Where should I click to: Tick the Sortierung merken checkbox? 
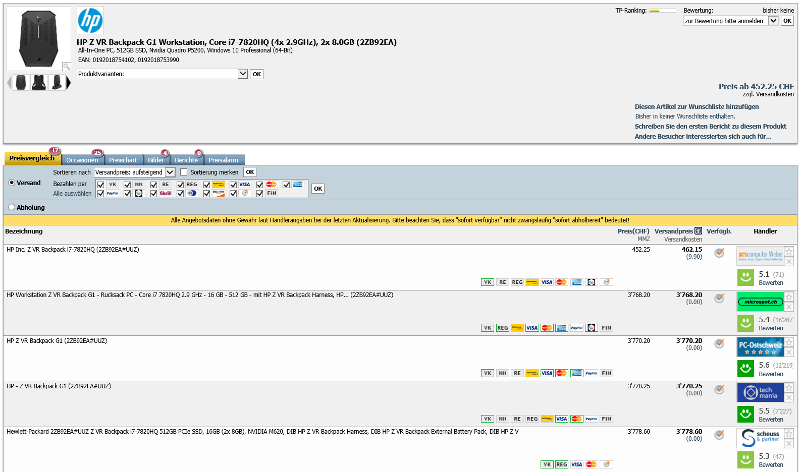tap(184, 172)
